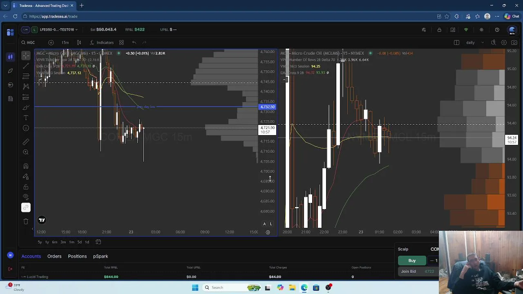Select the Scalp order mode

point(403,249)
